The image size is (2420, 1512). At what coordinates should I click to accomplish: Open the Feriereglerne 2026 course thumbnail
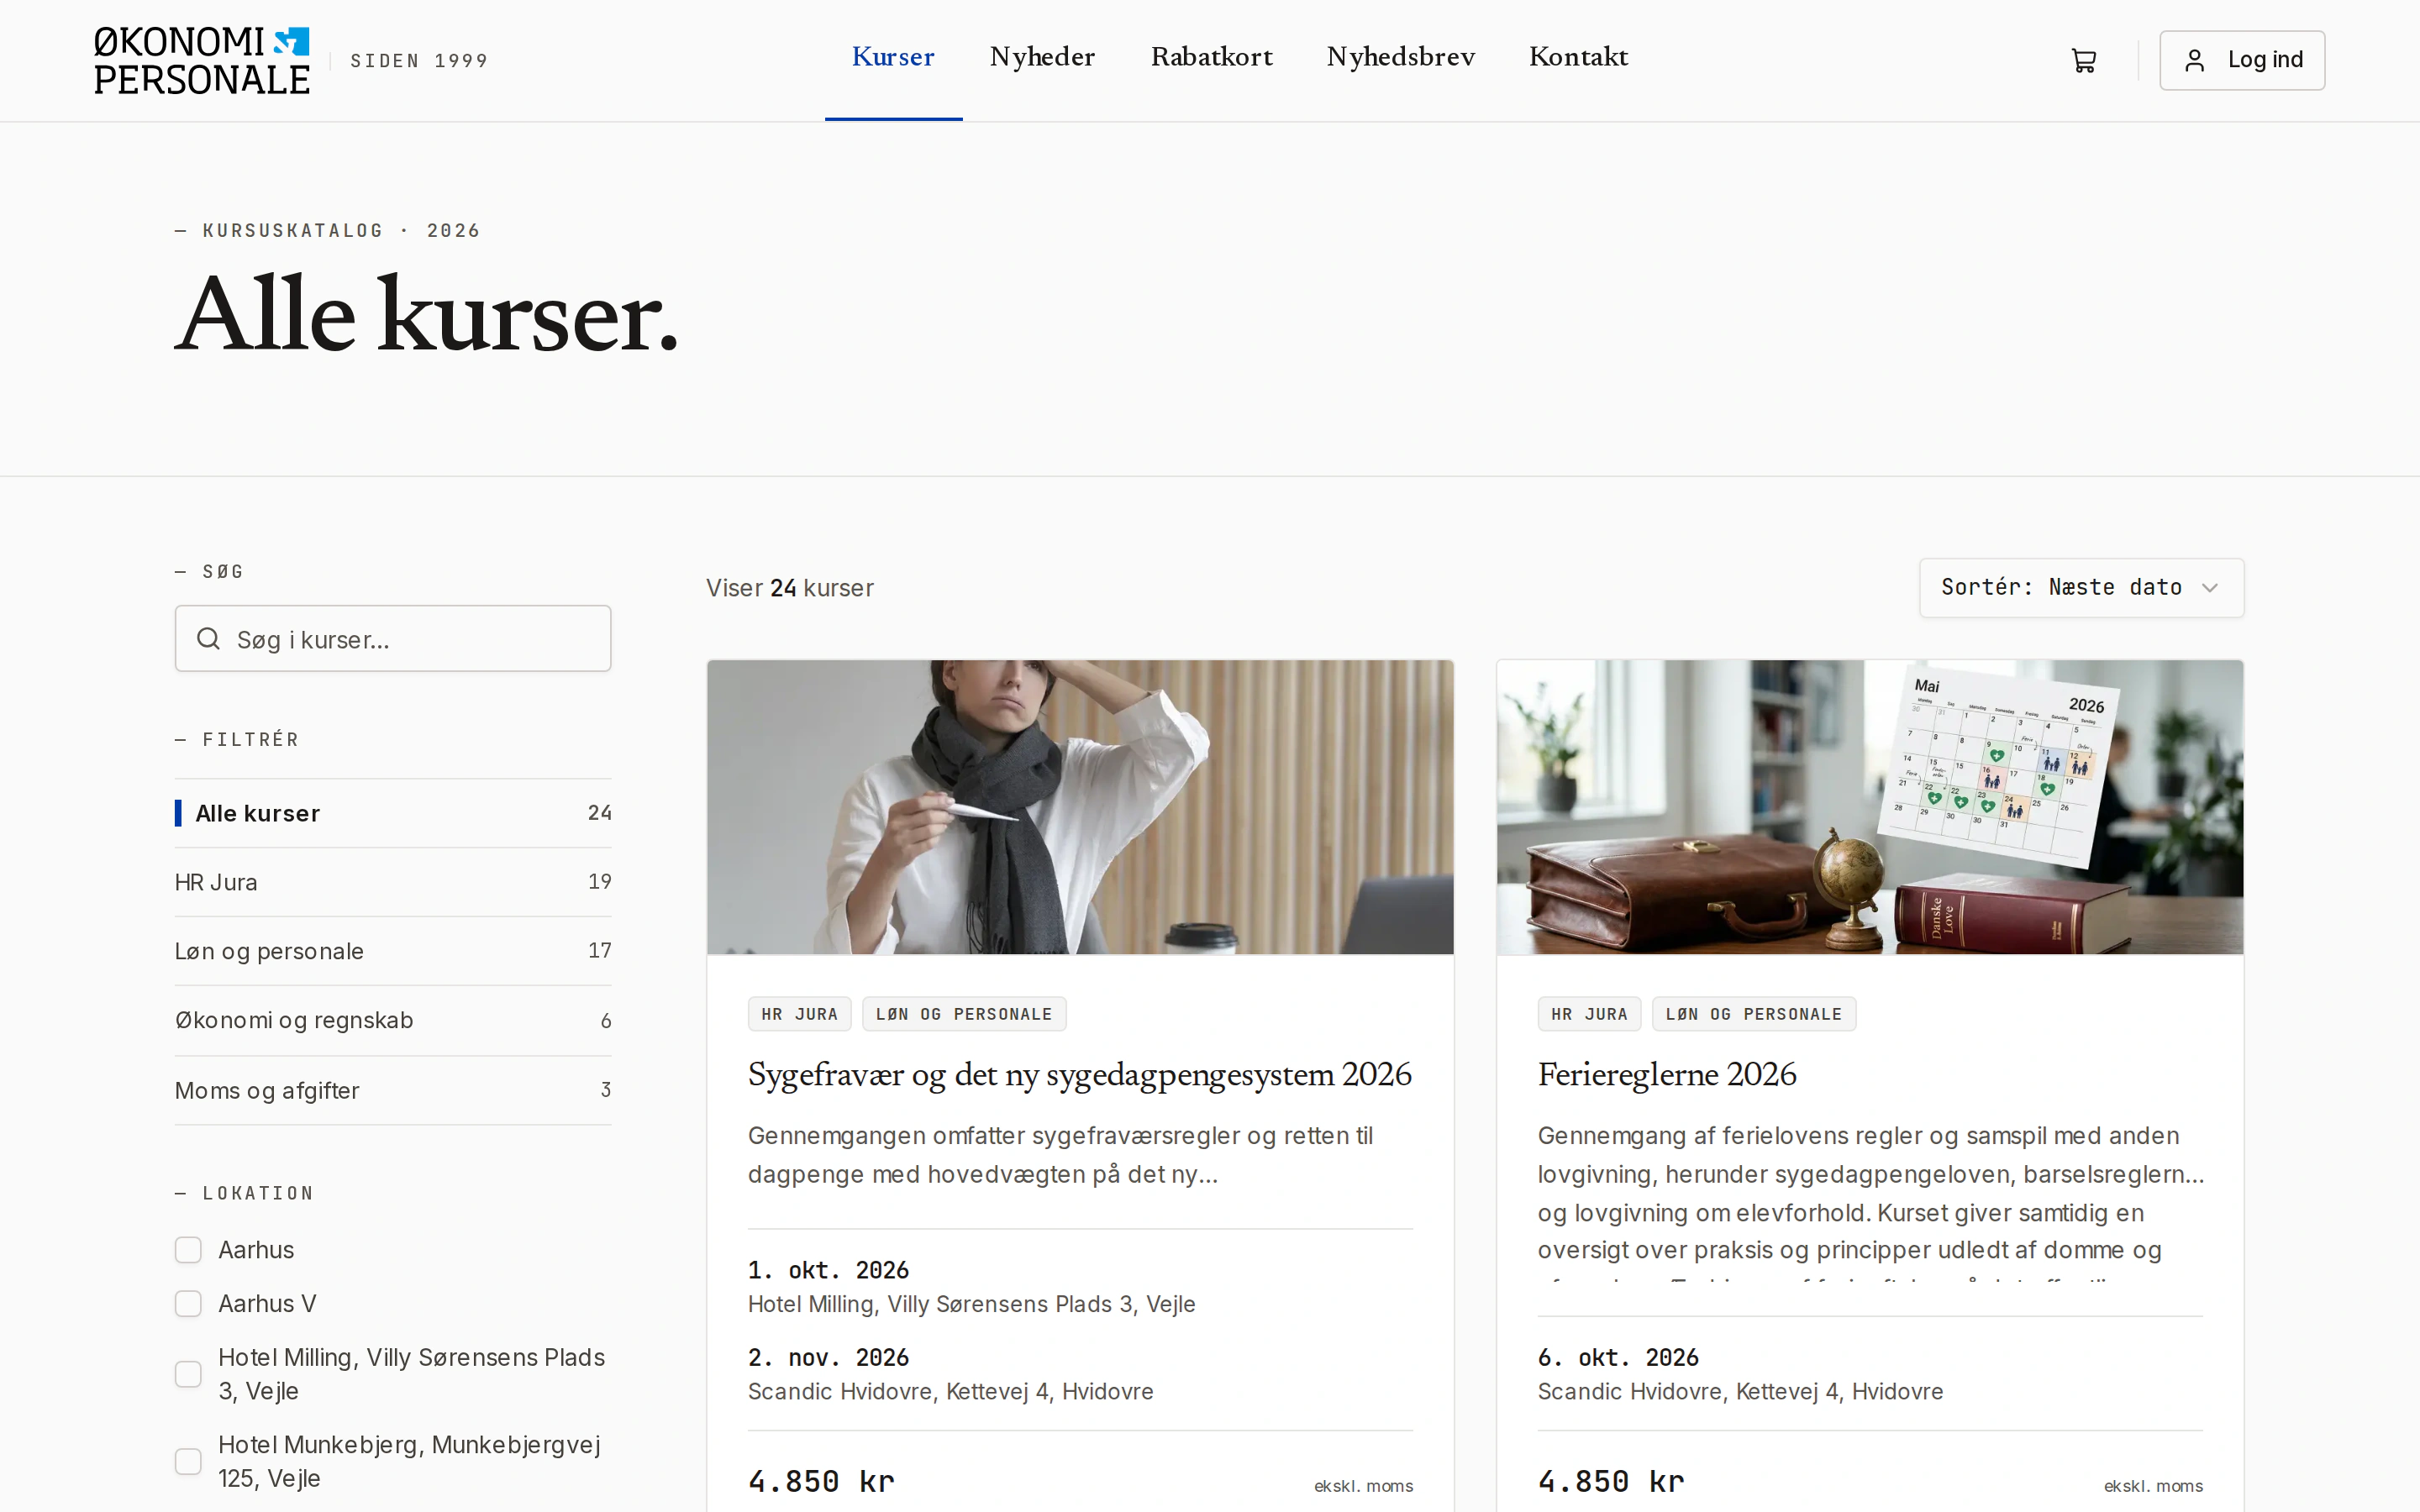tap(1869, 807)
